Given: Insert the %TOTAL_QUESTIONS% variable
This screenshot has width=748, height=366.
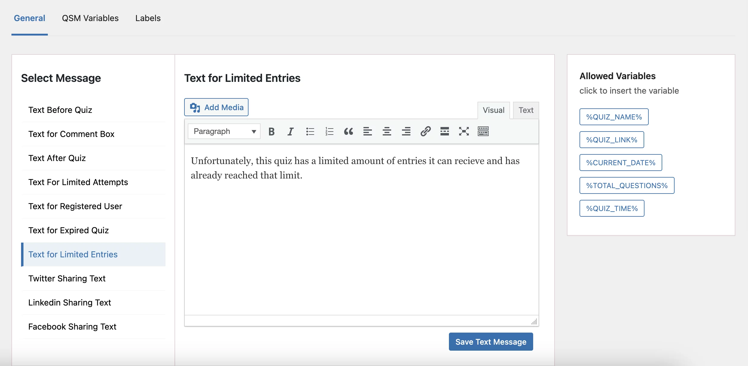Looking at the screenshot, I should click(627, 185).
